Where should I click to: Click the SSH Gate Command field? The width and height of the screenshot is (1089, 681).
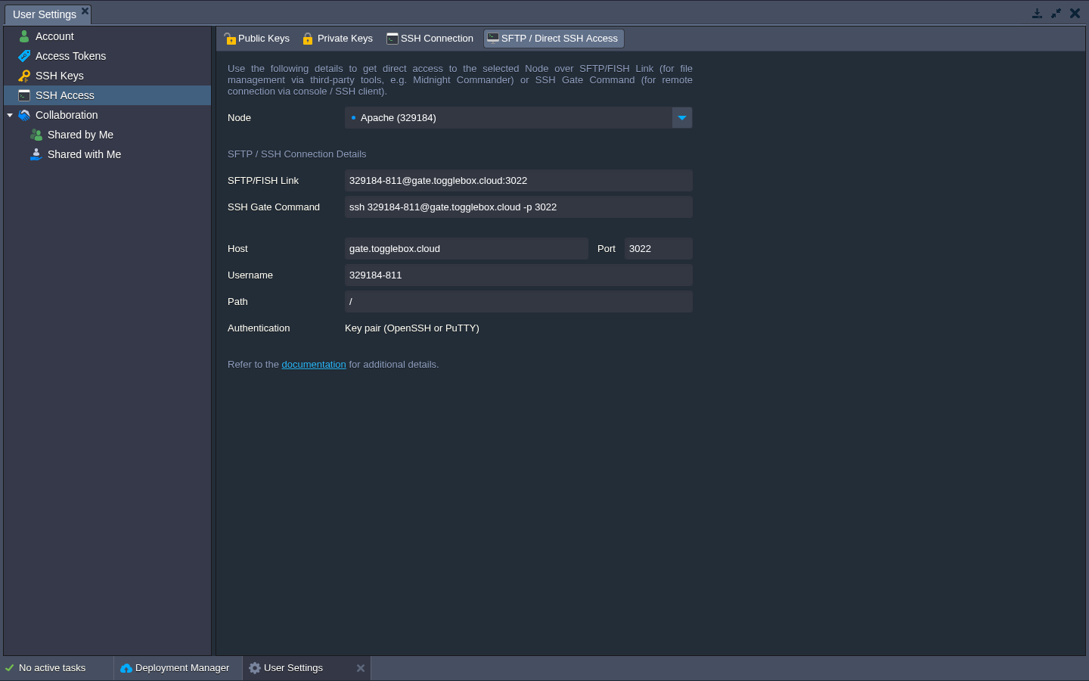point(518,207)
